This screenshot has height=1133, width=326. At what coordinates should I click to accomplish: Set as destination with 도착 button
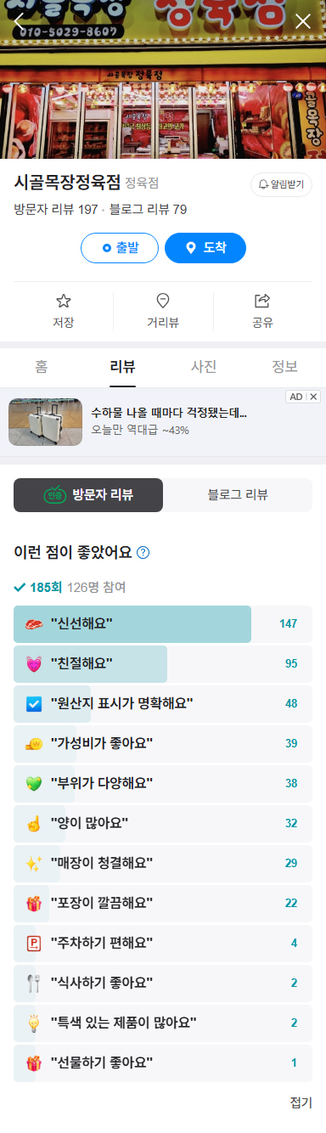click(205, 248)
